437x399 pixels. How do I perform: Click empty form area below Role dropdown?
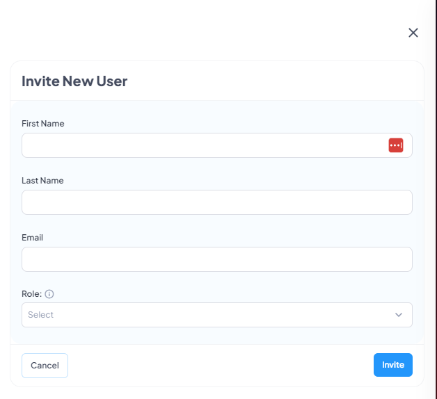click(217, 335)
